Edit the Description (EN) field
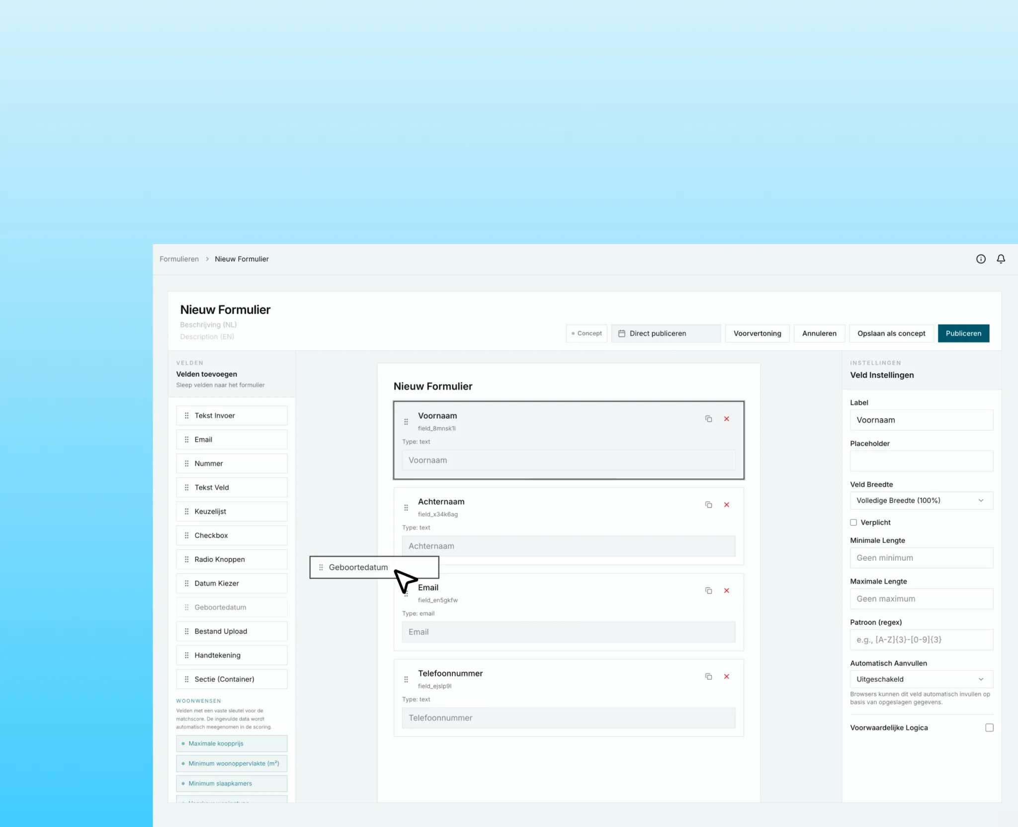 pyautogui.click(x=207, y=336)
